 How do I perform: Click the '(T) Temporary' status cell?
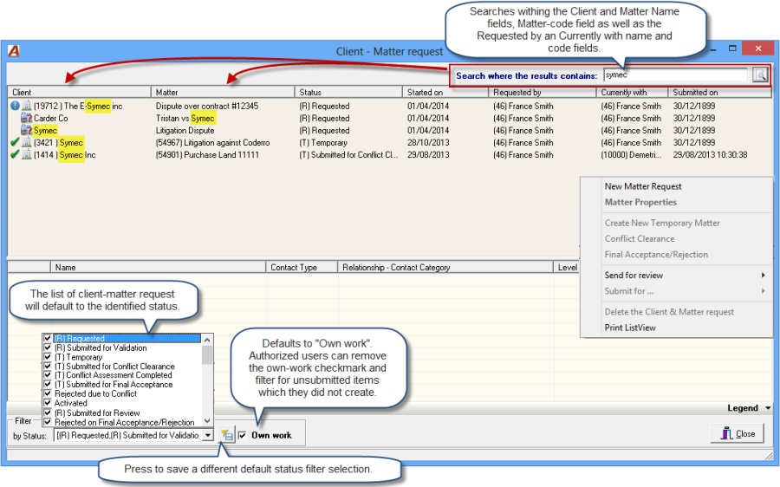323,143
